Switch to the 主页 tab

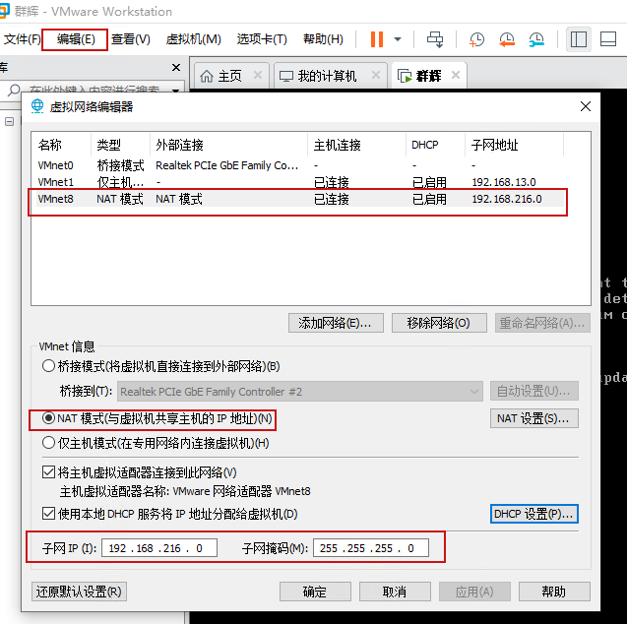230,76
